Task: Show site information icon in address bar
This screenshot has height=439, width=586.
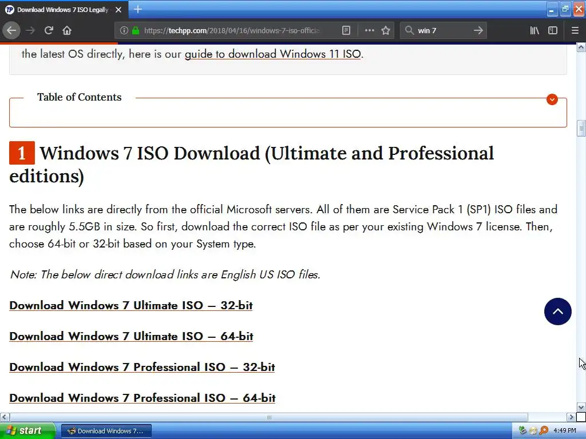Action: tap(124, 30)
